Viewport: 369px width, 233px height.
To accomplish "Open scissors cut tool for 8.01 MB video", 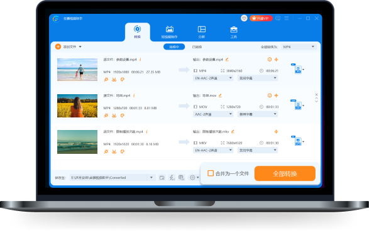I will tap(114, 116).
